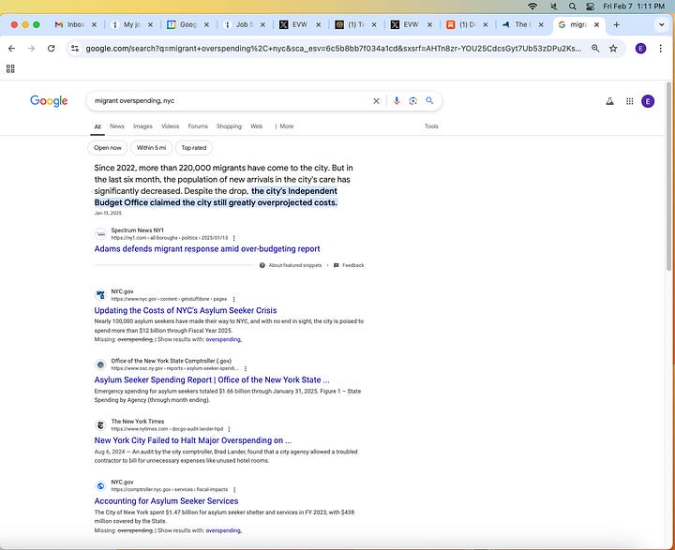675x550 pixels.
Task: Open new browser tab with plus
Action: click(616, 24)
